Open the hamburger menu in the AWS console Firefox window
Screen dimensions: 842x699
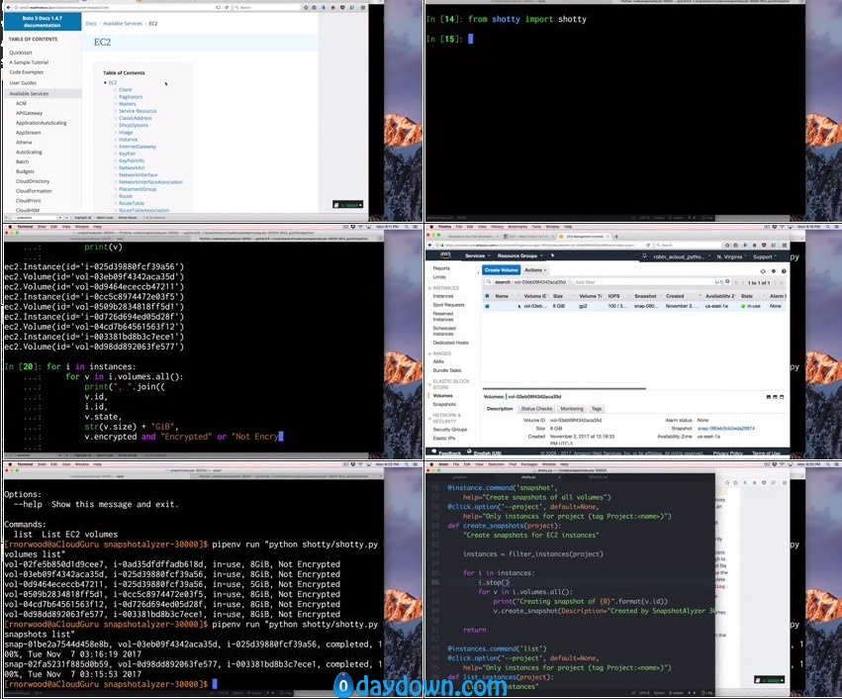[785, 245]
